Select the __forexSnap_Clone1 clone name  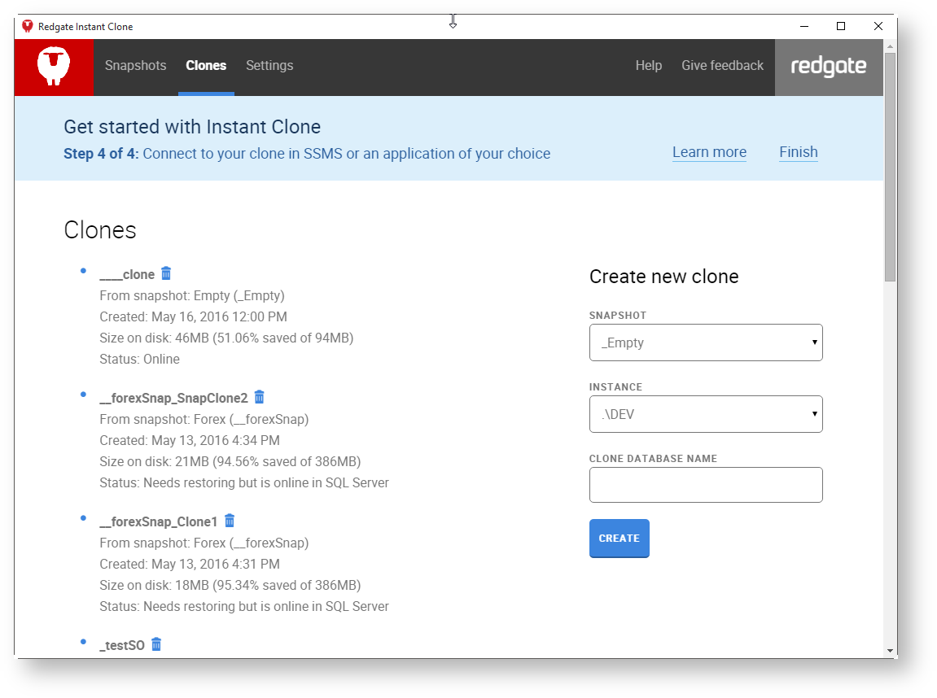point(159,521)
